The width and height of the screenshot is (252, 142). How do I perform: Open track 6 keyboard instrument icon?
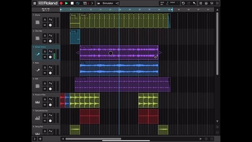point(37,102)
